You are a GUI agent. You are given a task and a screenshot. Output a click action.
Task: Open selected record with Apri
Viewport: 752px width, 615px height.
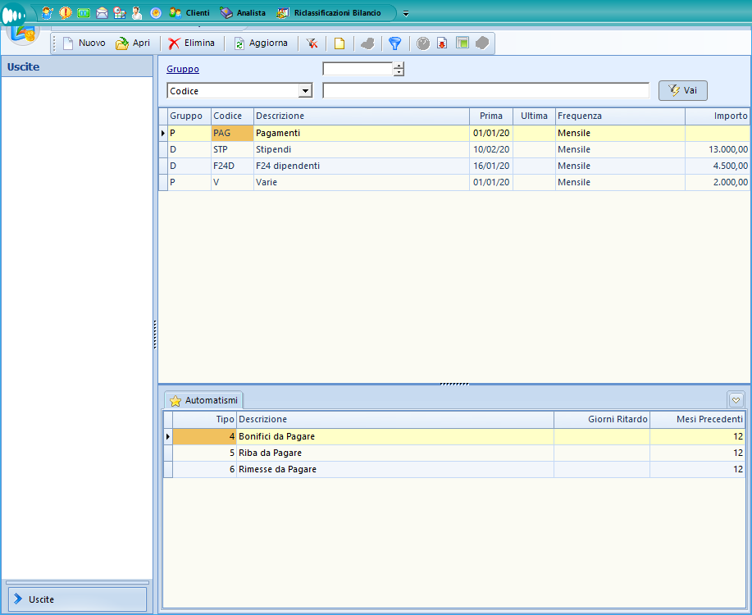(x=133, y=43)
